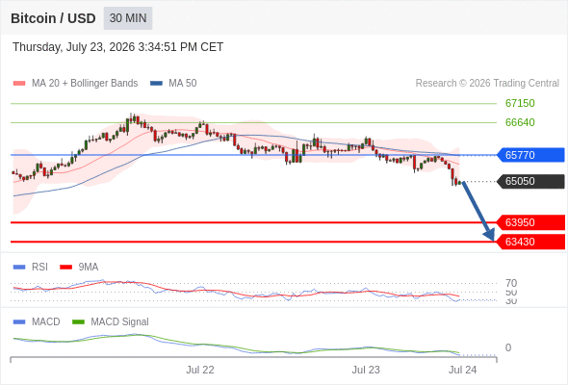Select the Bitcoin / USD title
This screenshot has height=385, width=568.
pyautogui.click(x=53, y=18)
